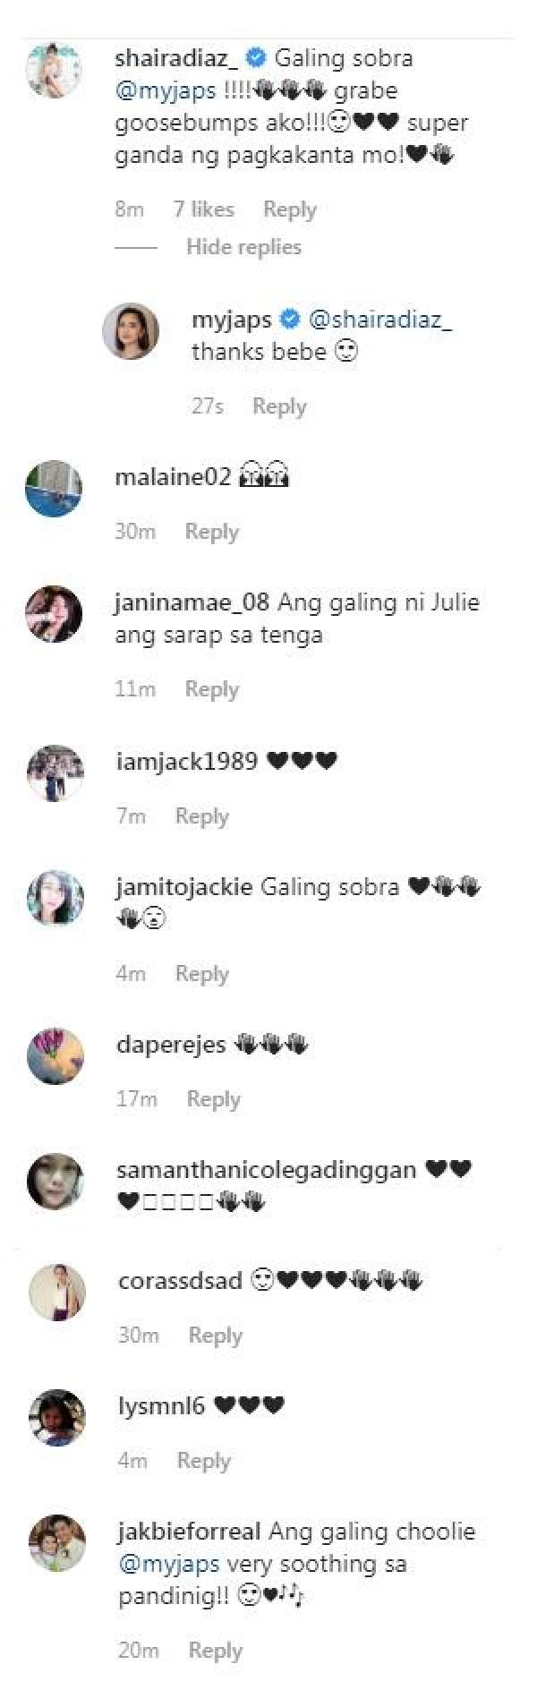Screen dimensions: 537x1690
Task: Open the @myjaps mention in shairadiaz_ comment
Action: click(166, 90)
